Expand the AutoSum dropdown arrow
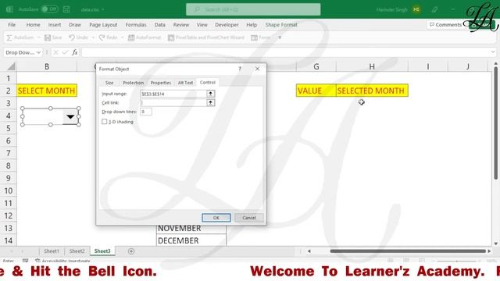Image resolution: width=500 pixels, height=281 pixels. 38,37
